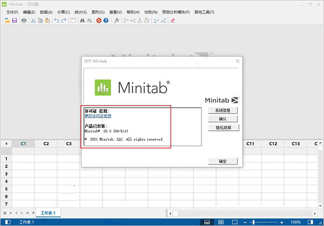Click the 隐私政策 button
The image size is (324, 226).
coord(224,128)
